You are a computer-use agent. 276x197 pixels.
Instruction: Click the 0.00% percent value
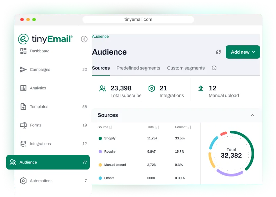click(180, 178)
